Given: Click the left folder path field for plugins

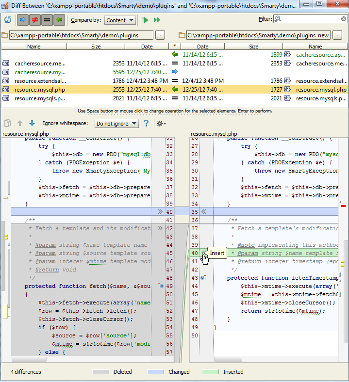Looking at the screenshot, I should (x=81, y=35).
